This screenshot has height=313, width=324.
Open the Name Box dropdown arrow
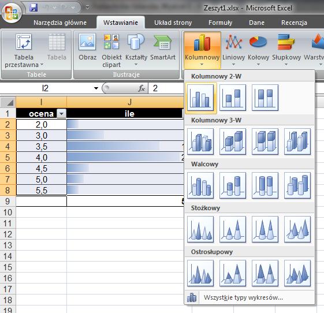point(96,88)
